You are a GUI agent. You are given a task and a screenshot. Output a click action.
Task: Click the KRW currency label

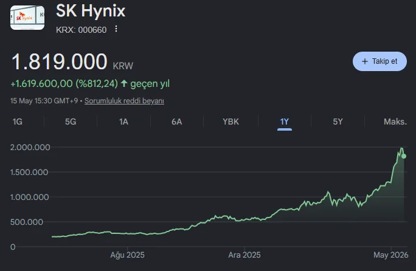click(123, 66)
